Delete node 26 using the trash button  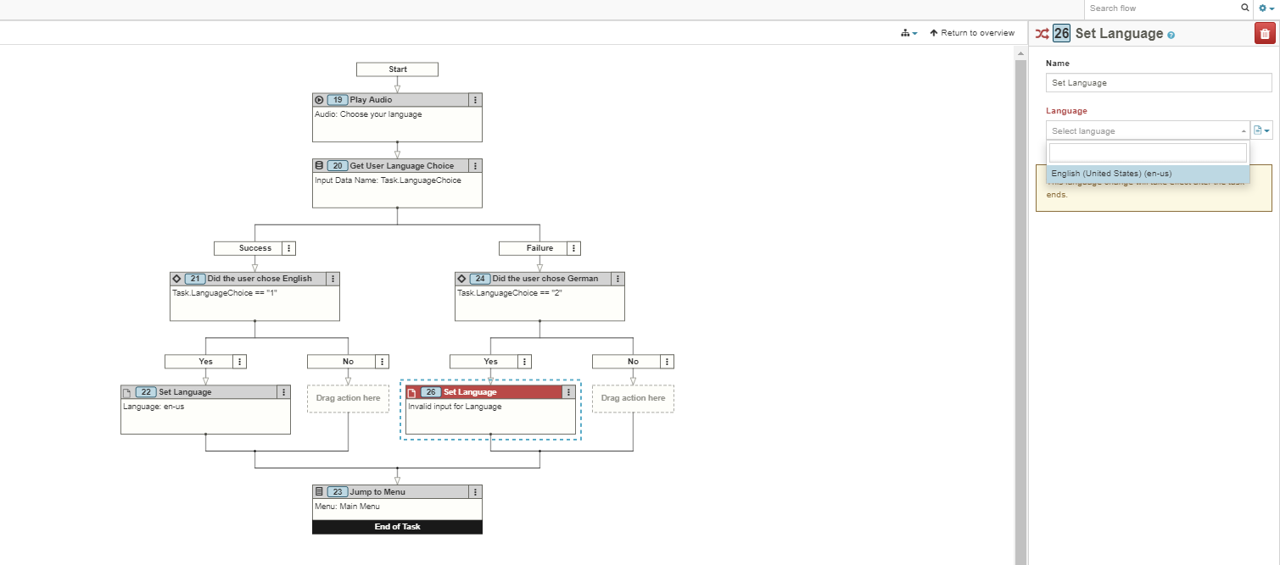click(x=1265, y=32)
